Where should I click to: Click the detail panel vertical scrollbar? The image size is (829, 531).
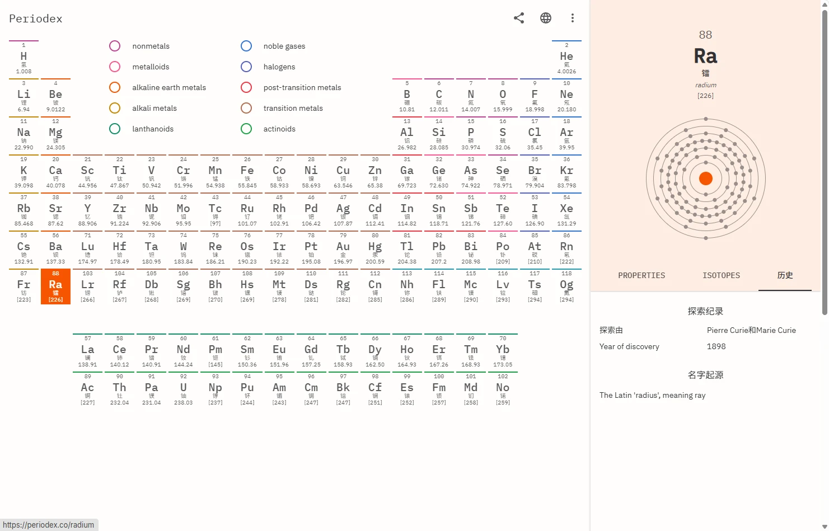(x=824, y=162)
